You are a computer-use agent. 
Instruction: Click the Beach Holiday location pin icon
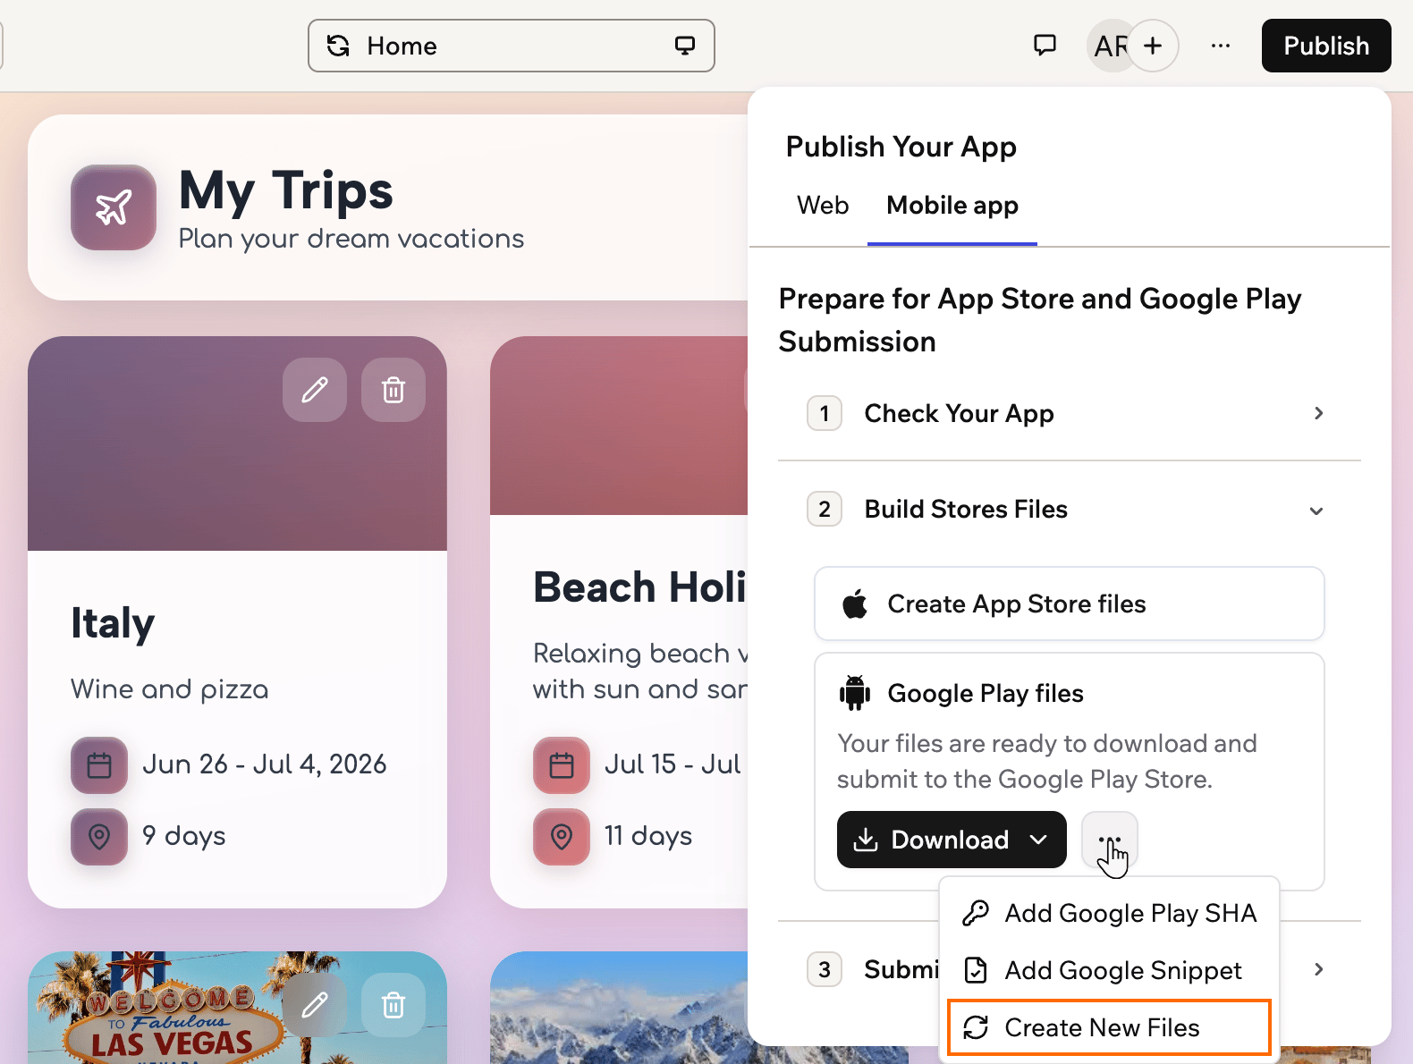pyautogui.click(x=562, y=837)
